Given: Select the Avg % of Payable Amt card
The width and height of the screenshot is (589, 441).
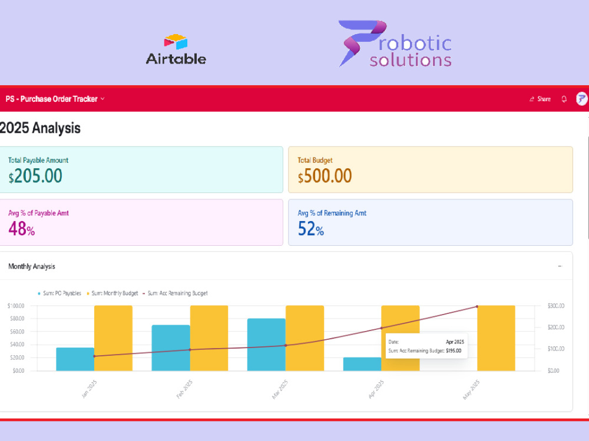Looking at the screenshot, I should click(x=141, y=222).
